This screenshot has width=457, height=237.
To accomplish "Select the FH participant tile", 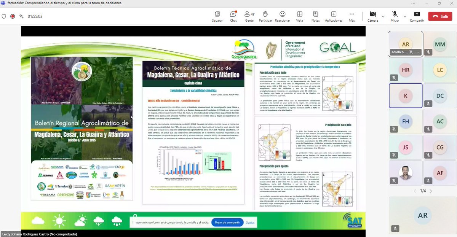I will (406, 122).
